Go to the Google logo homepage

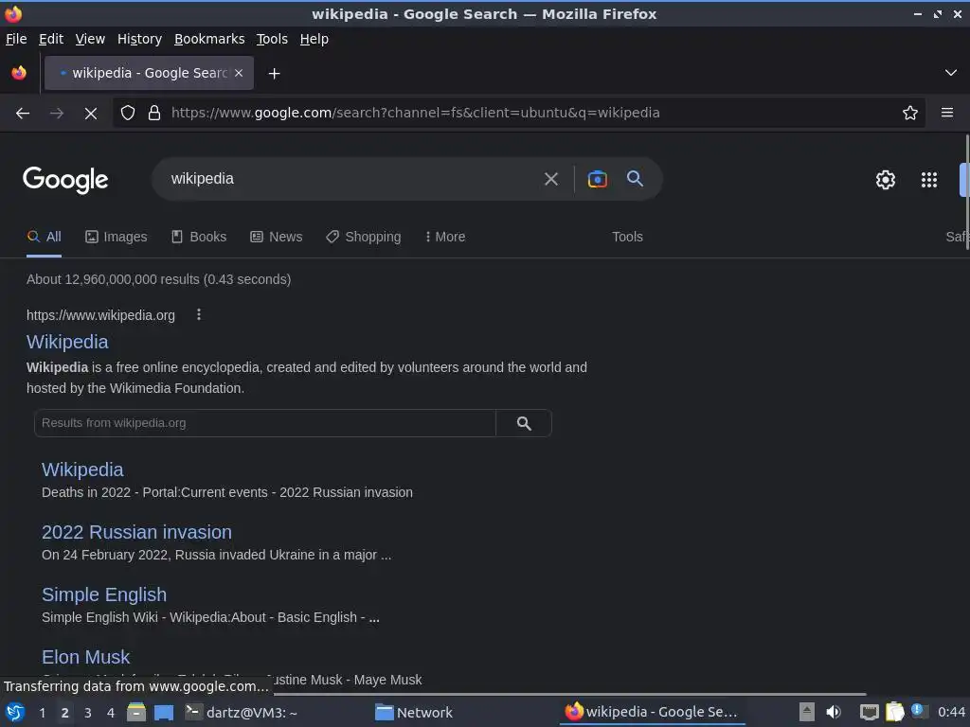[x=65, y=180]
